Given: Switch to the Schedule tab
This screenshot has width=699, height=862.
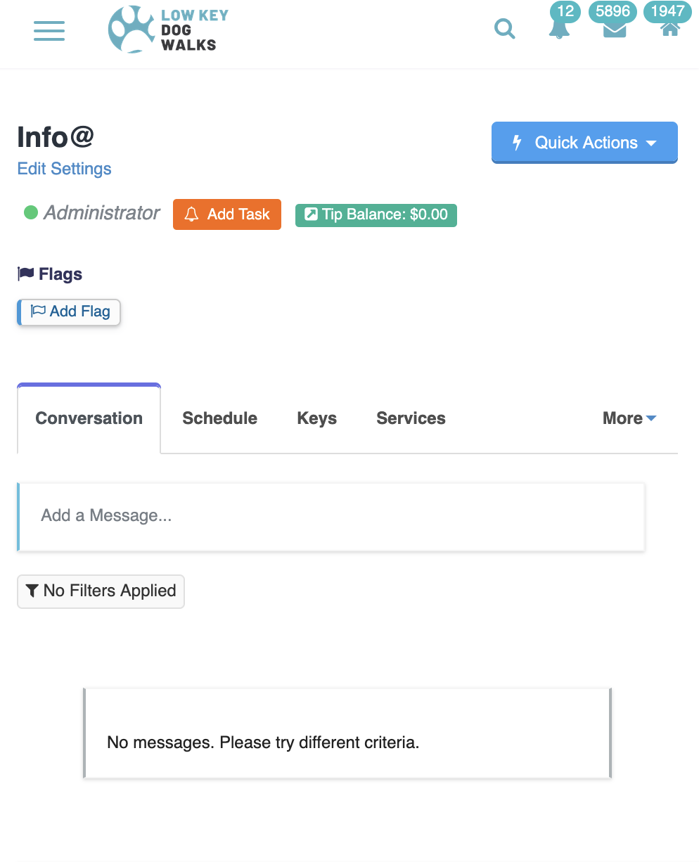Looking at the screenshot, I should 219,418.
